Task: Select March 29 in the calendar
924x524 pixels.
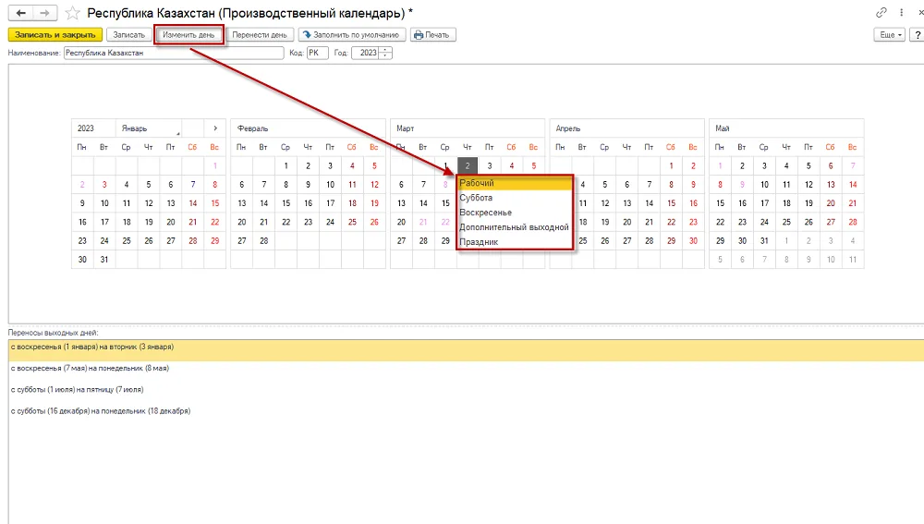Action: (445, 241)
